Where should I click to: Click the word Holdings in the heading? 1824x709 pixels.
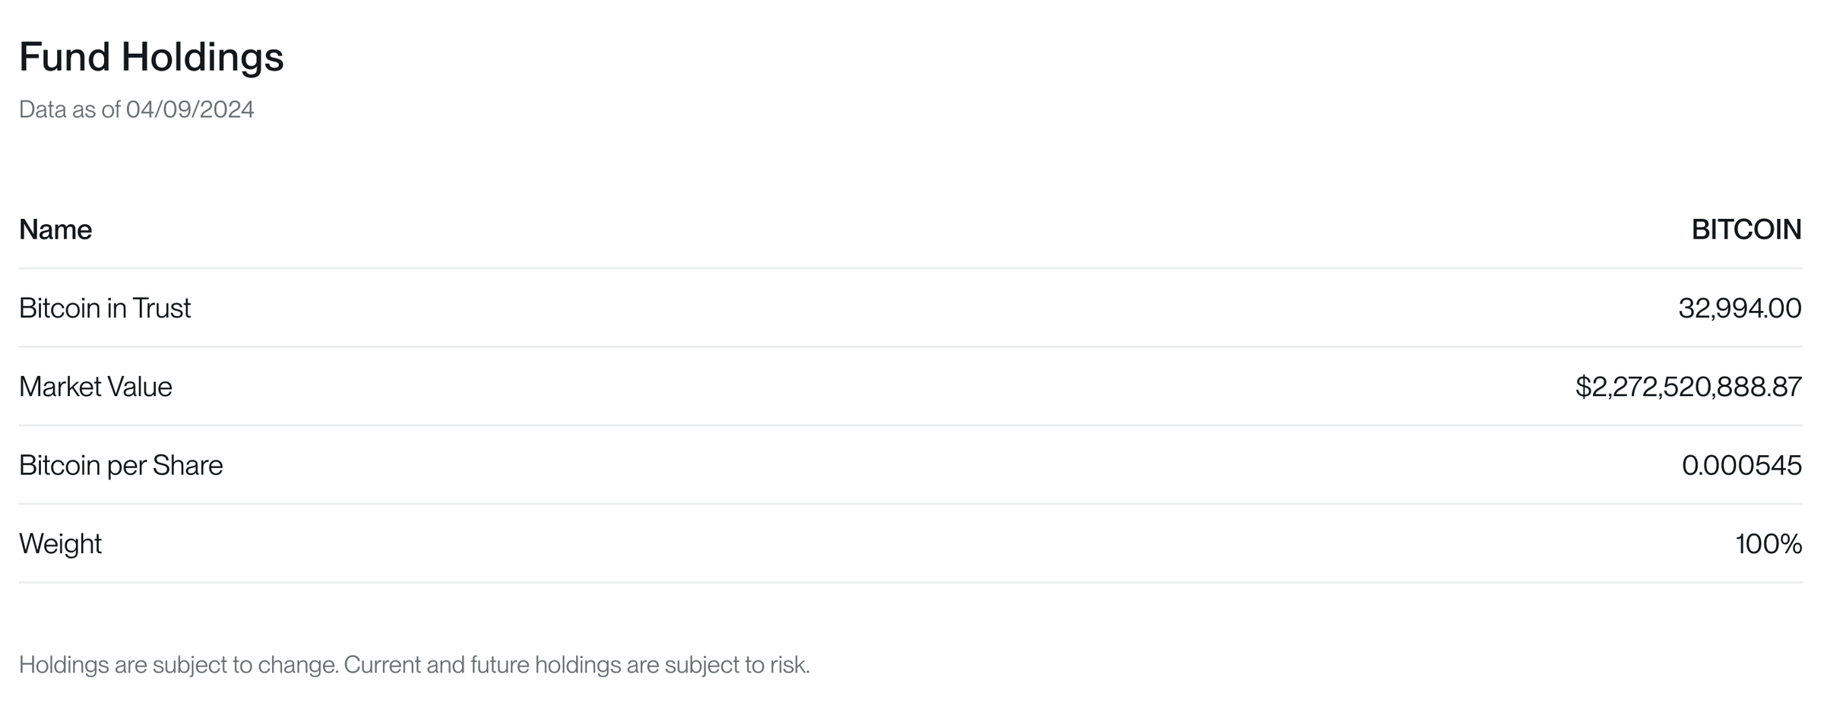point(202,59)
